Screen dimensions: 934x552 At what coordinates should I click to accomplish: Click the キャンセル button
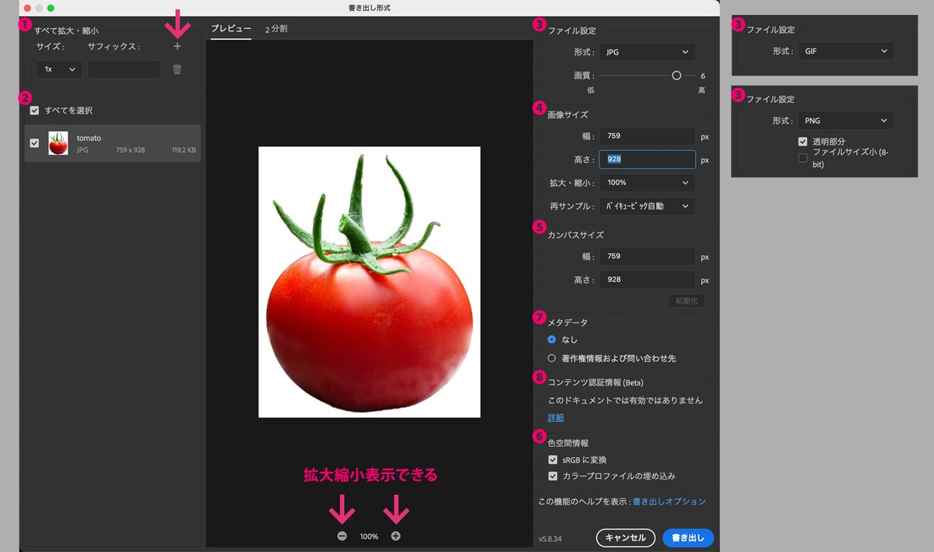pos(625,537)
